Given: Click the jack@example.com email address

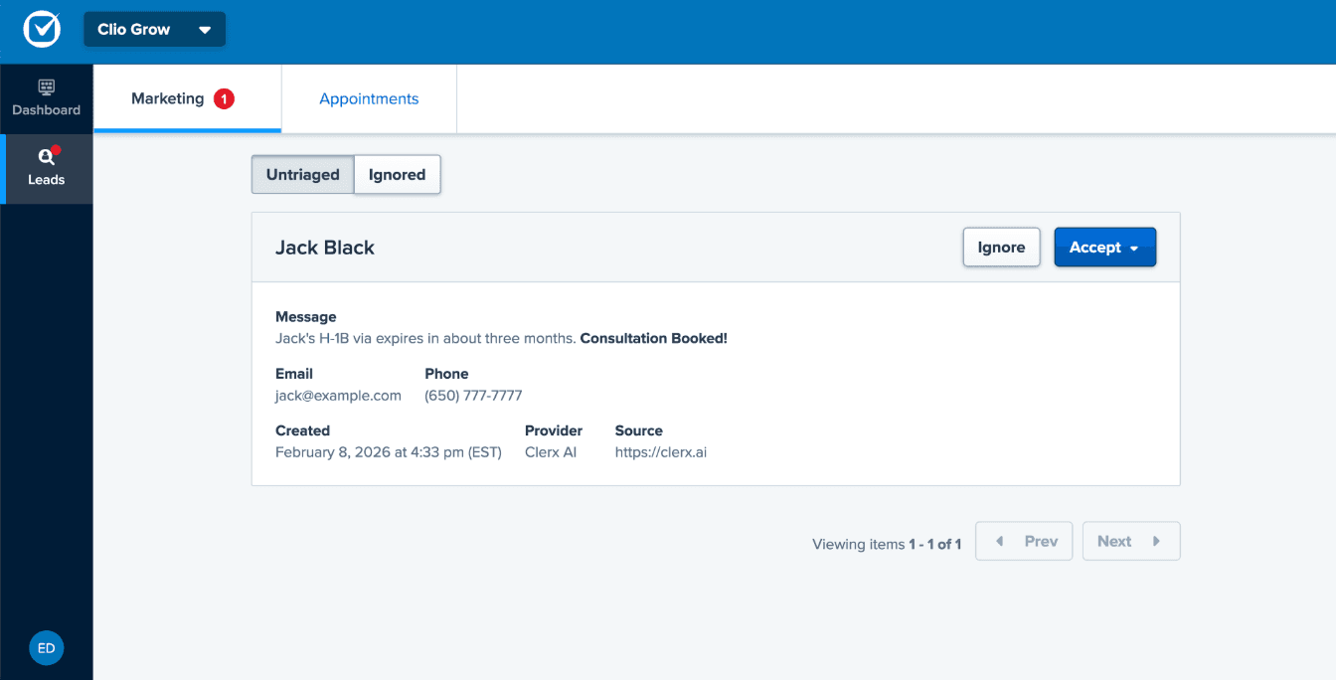Looking at the screenshot, I should coord(338,396).
